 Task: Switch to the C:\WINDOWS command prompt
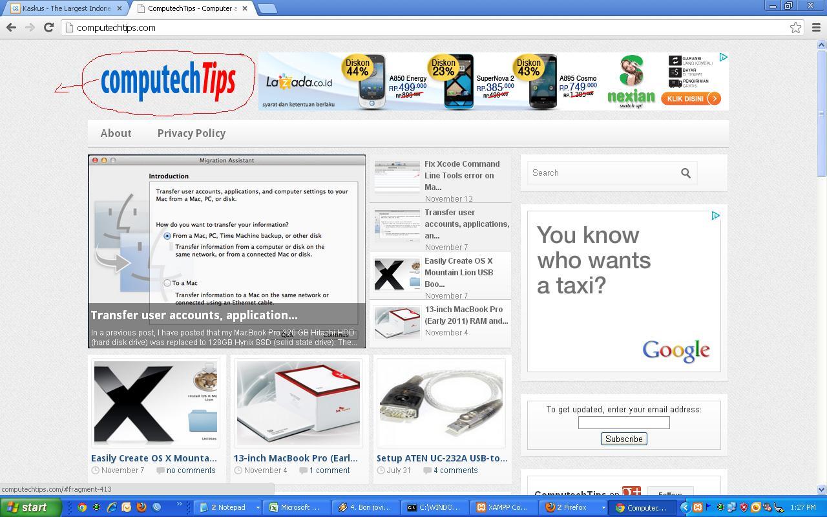[x=435, y=508]
